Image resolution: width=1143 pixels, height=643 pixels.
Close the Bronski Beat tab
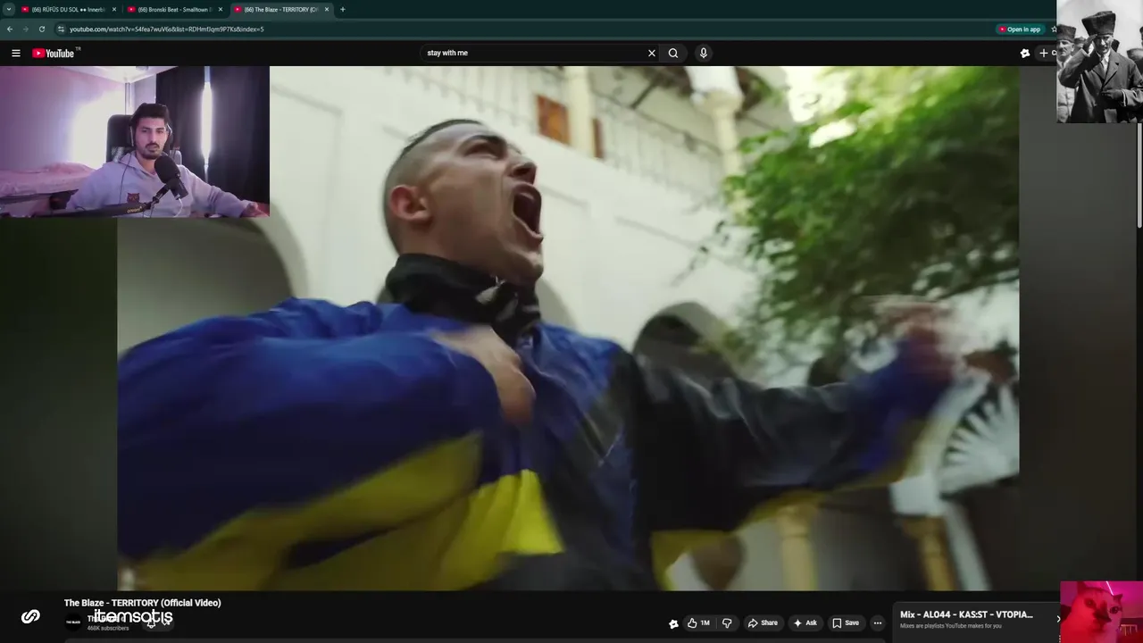221,9
